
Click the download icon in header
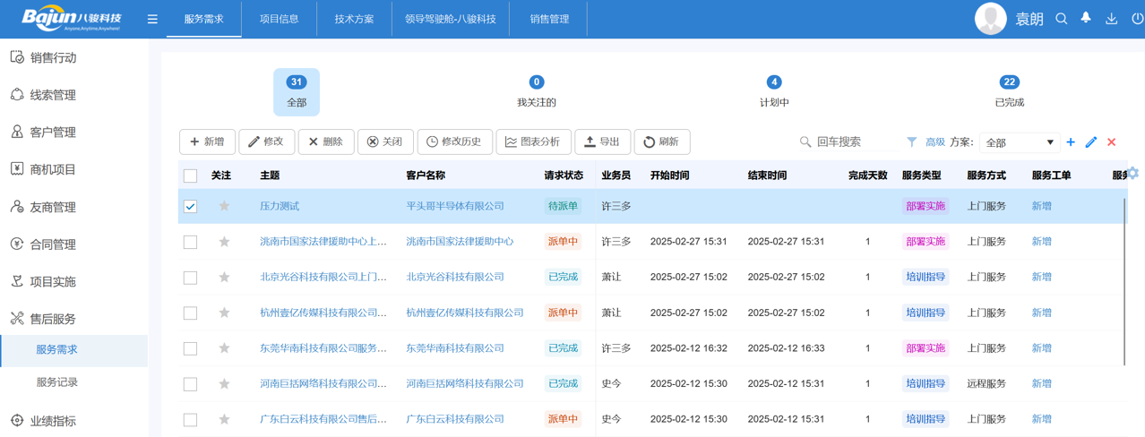pyautogui.click(x=1111, y=19)
